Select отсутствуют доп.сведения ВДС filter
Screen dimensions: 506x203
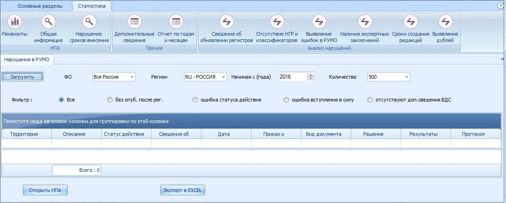pyautogui.click(x=370, y=100)
